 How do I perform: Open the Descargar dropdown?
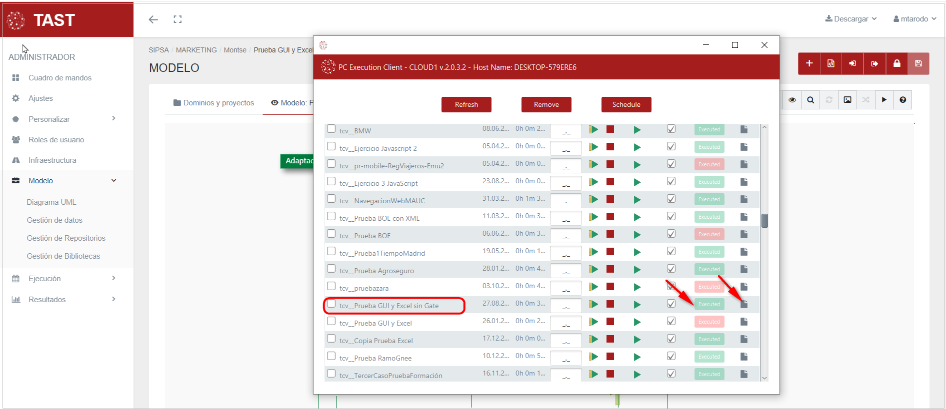850,19
